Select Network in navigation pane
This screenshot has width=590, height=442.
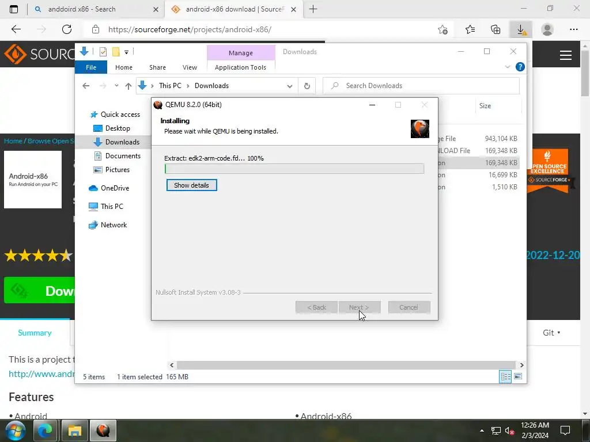[114, 225]
